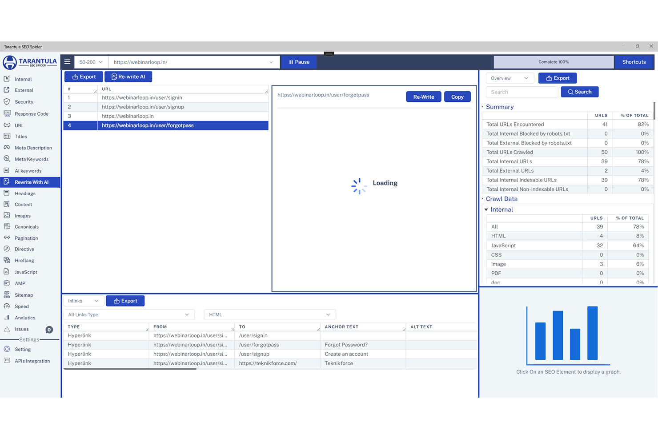
Task: Click the Meta Description icon
Action: point(7,147)
